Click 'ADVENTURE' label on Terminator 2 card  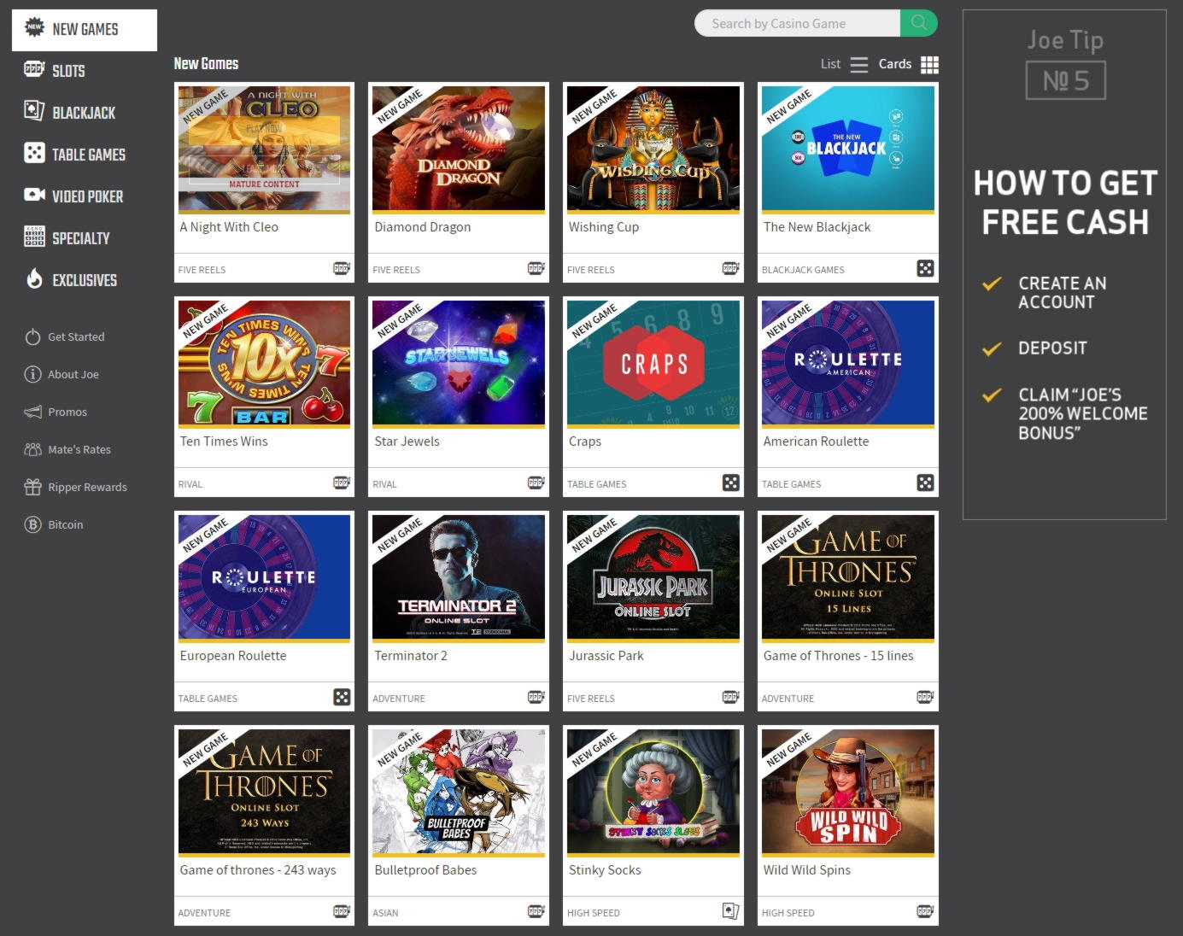(399, 699)
